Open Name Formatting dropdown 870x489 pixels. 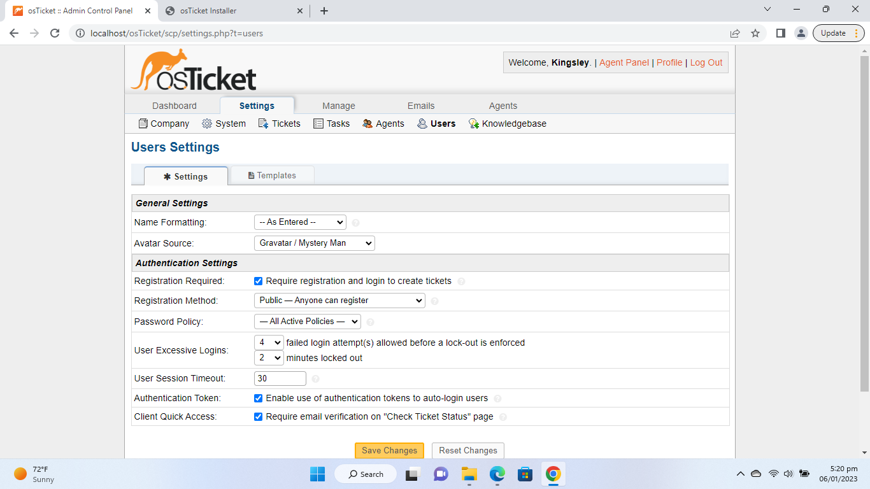pos(300,222)
